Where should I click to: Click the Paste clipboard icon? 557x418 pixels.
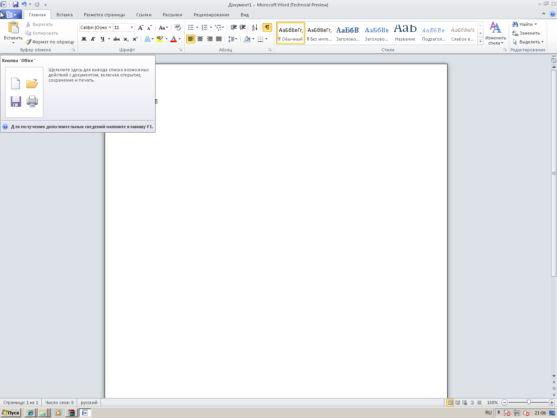pos(13,27)
